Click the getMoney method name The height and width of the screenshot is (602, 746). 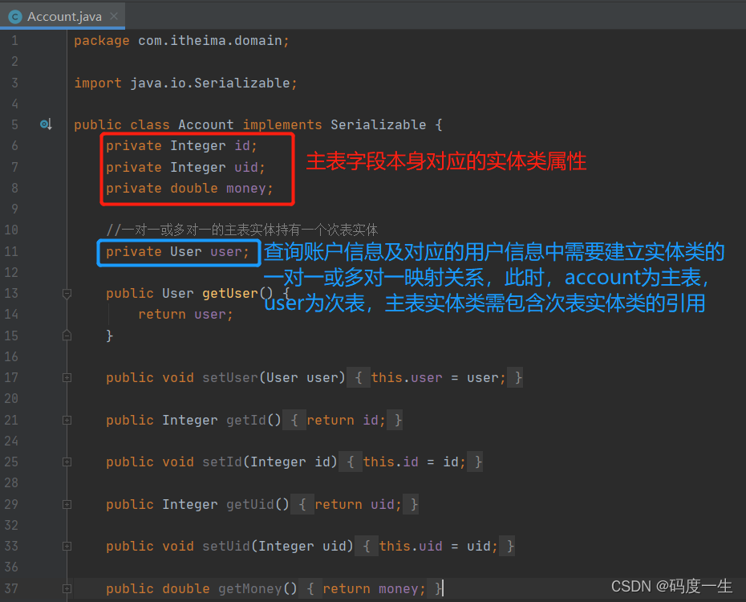point(250,588)
